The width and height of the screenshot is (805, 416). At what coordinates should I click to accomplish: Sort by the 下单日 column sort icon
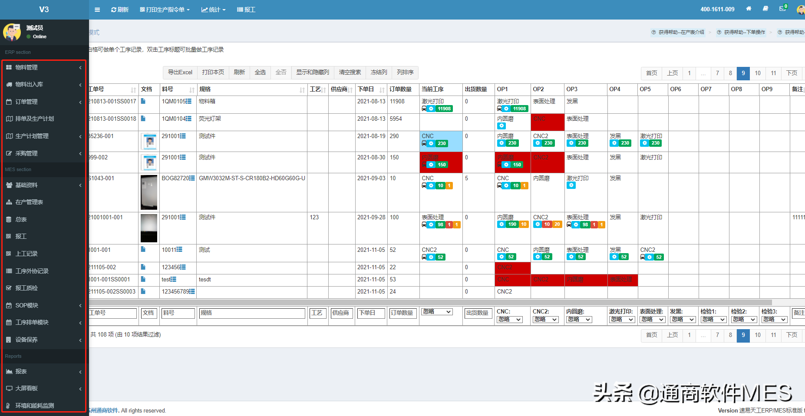tap(382, 90)
